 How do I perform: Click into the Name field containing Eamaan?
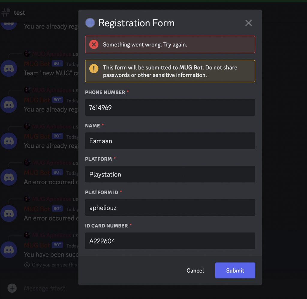(170, 141)
